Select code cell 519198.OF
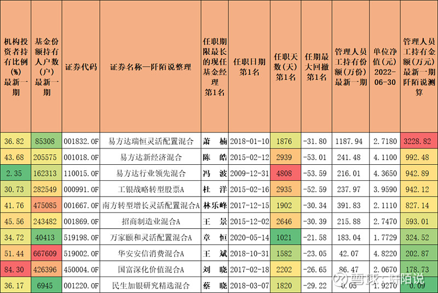This screenshot has width=438, height=293. pyautogui.click(x=80, y=238)
